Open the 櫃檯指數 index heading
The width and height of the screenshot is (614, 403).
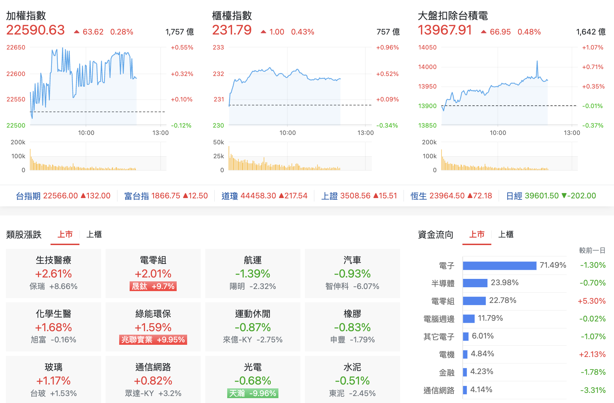point(232,16)
